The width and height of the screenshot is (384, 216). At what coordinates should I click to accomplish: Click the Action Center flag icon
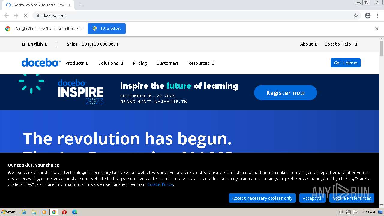tap(355, 212)
